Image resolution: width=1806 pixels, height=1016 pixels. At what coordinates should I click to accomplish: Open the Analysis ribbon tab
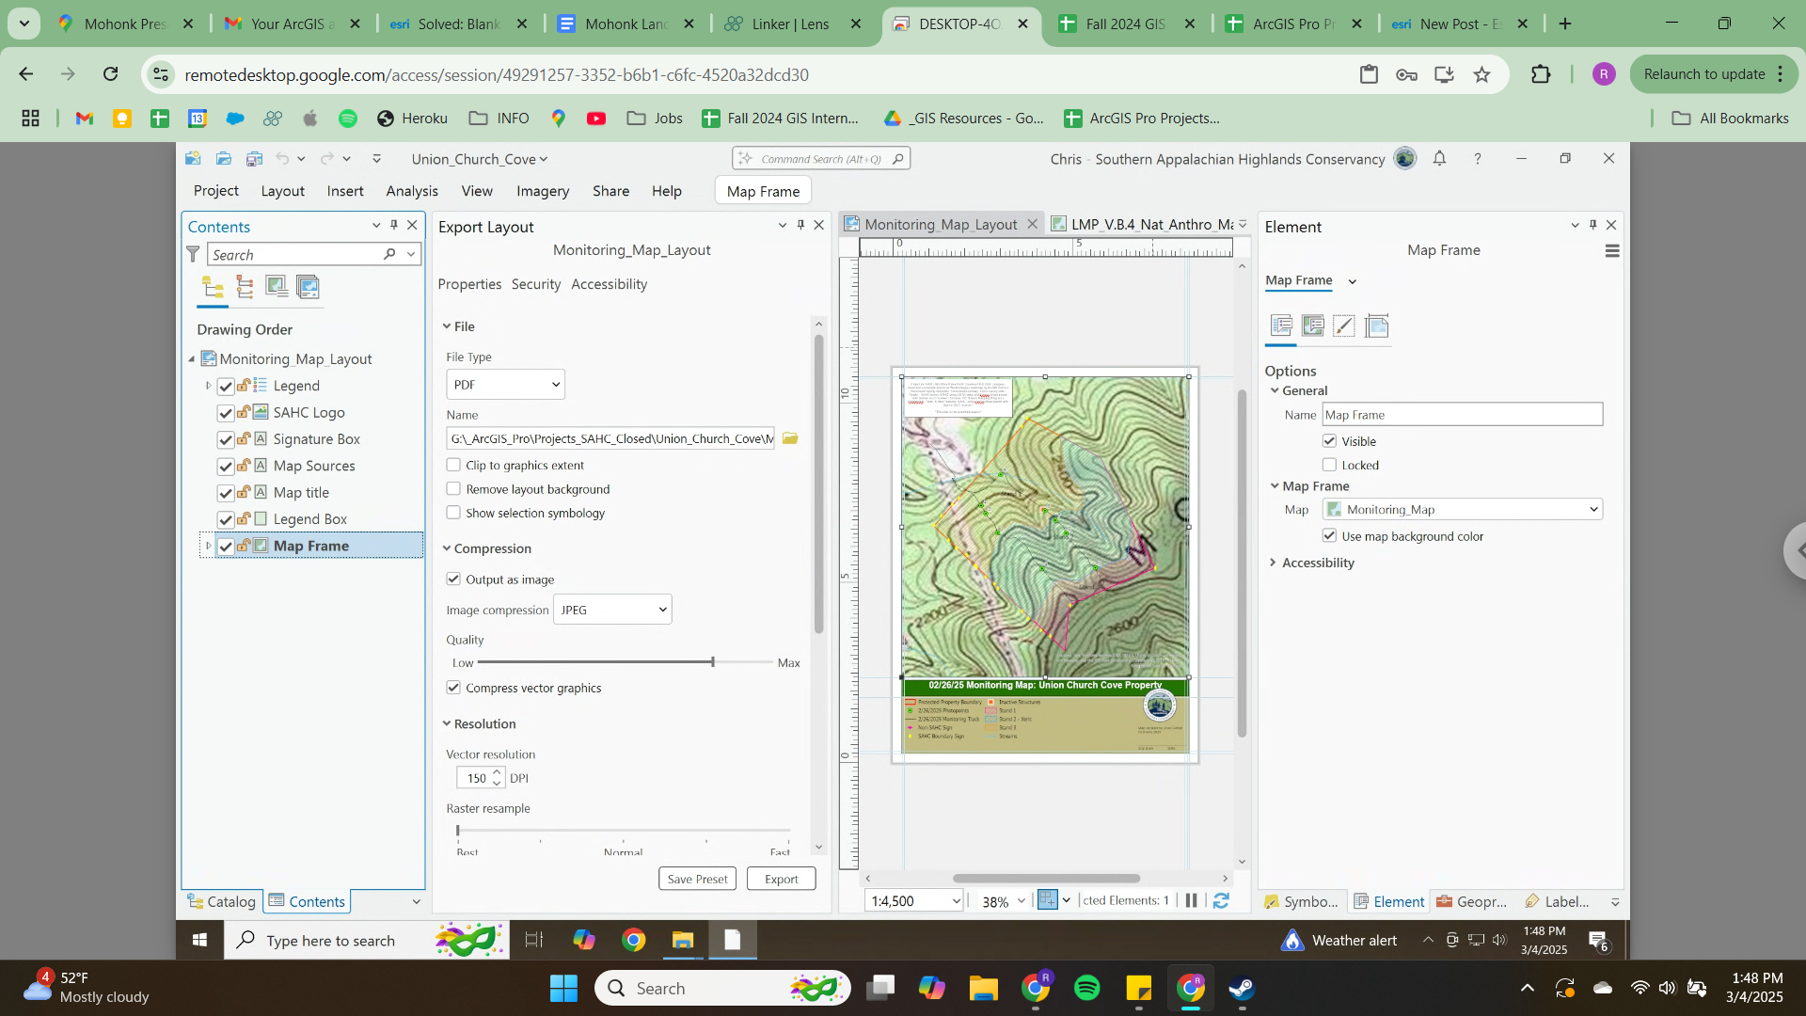pos(412,191)
